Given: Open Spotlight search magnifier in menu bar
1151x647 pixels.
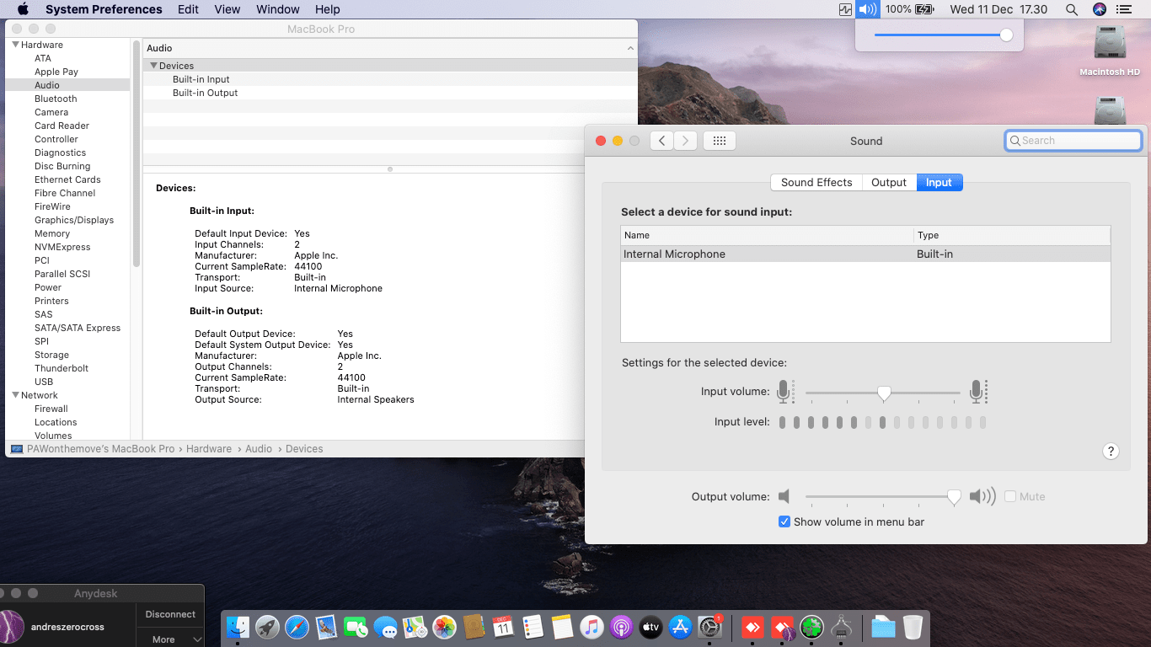Looking at the screenshot, I should tap(1072, 9).
